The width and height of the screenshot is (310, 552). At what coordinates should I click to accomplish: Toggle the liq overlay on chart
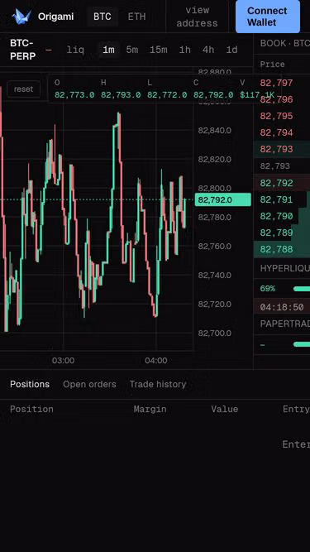[75, 50]
